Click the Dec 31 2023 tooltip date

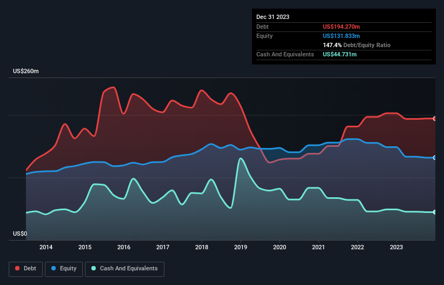pyautogui.click(x=273, y=17)
